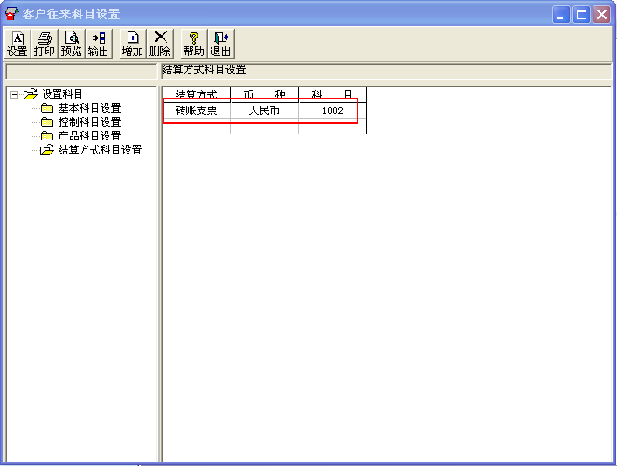
Task: Select 设置科目 root tree item
Action: 62,94
